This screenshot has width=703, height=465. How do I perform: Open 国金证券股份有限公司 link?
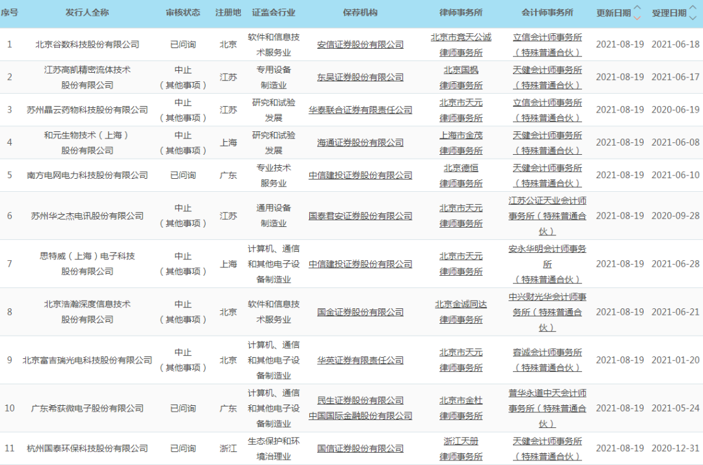click(360, 312)
